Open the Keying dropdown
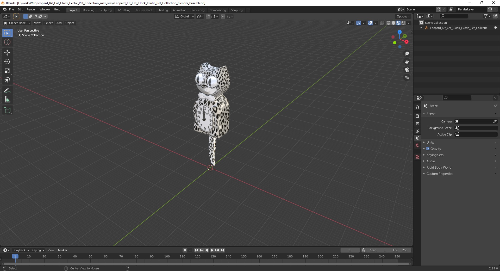 (x=38, y=250)
